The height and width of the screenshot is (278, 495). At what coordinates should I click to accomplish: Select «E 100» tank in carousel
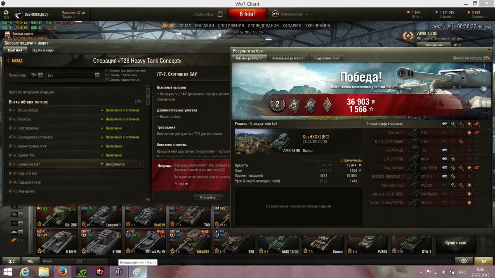pyautogui.click(x=101, y=242)
